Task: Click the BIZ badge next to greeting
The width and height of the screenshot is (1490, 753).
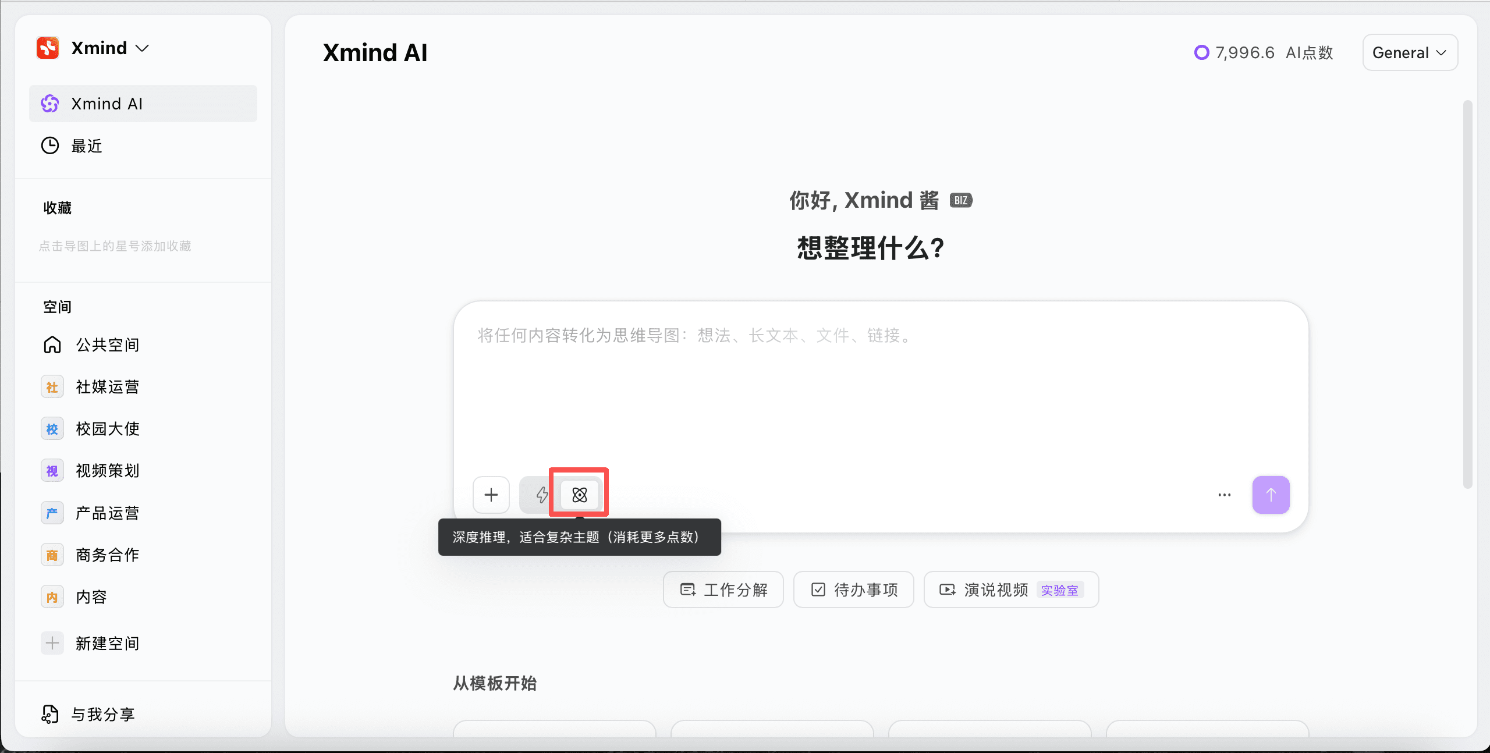Action: pos(961,201)
